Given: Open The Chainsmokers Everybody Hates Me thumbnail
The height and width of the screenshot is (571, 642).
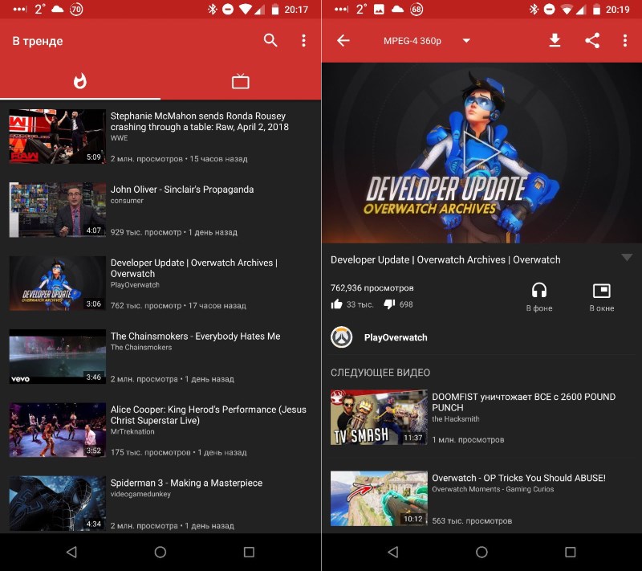Looking at the screenshot, I should (57, 357).
